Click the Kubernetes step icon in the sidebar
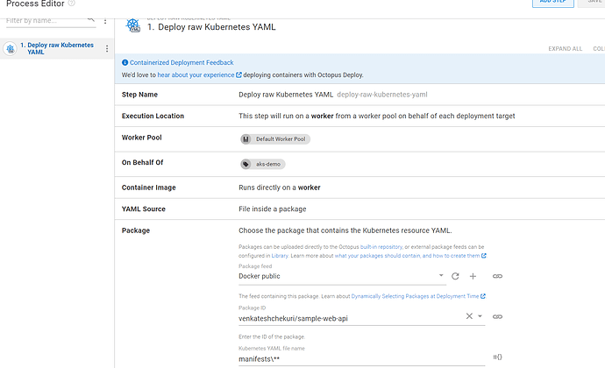Viewport: 605px width, 368px height. pyautogui.click(x=10, y=48)
